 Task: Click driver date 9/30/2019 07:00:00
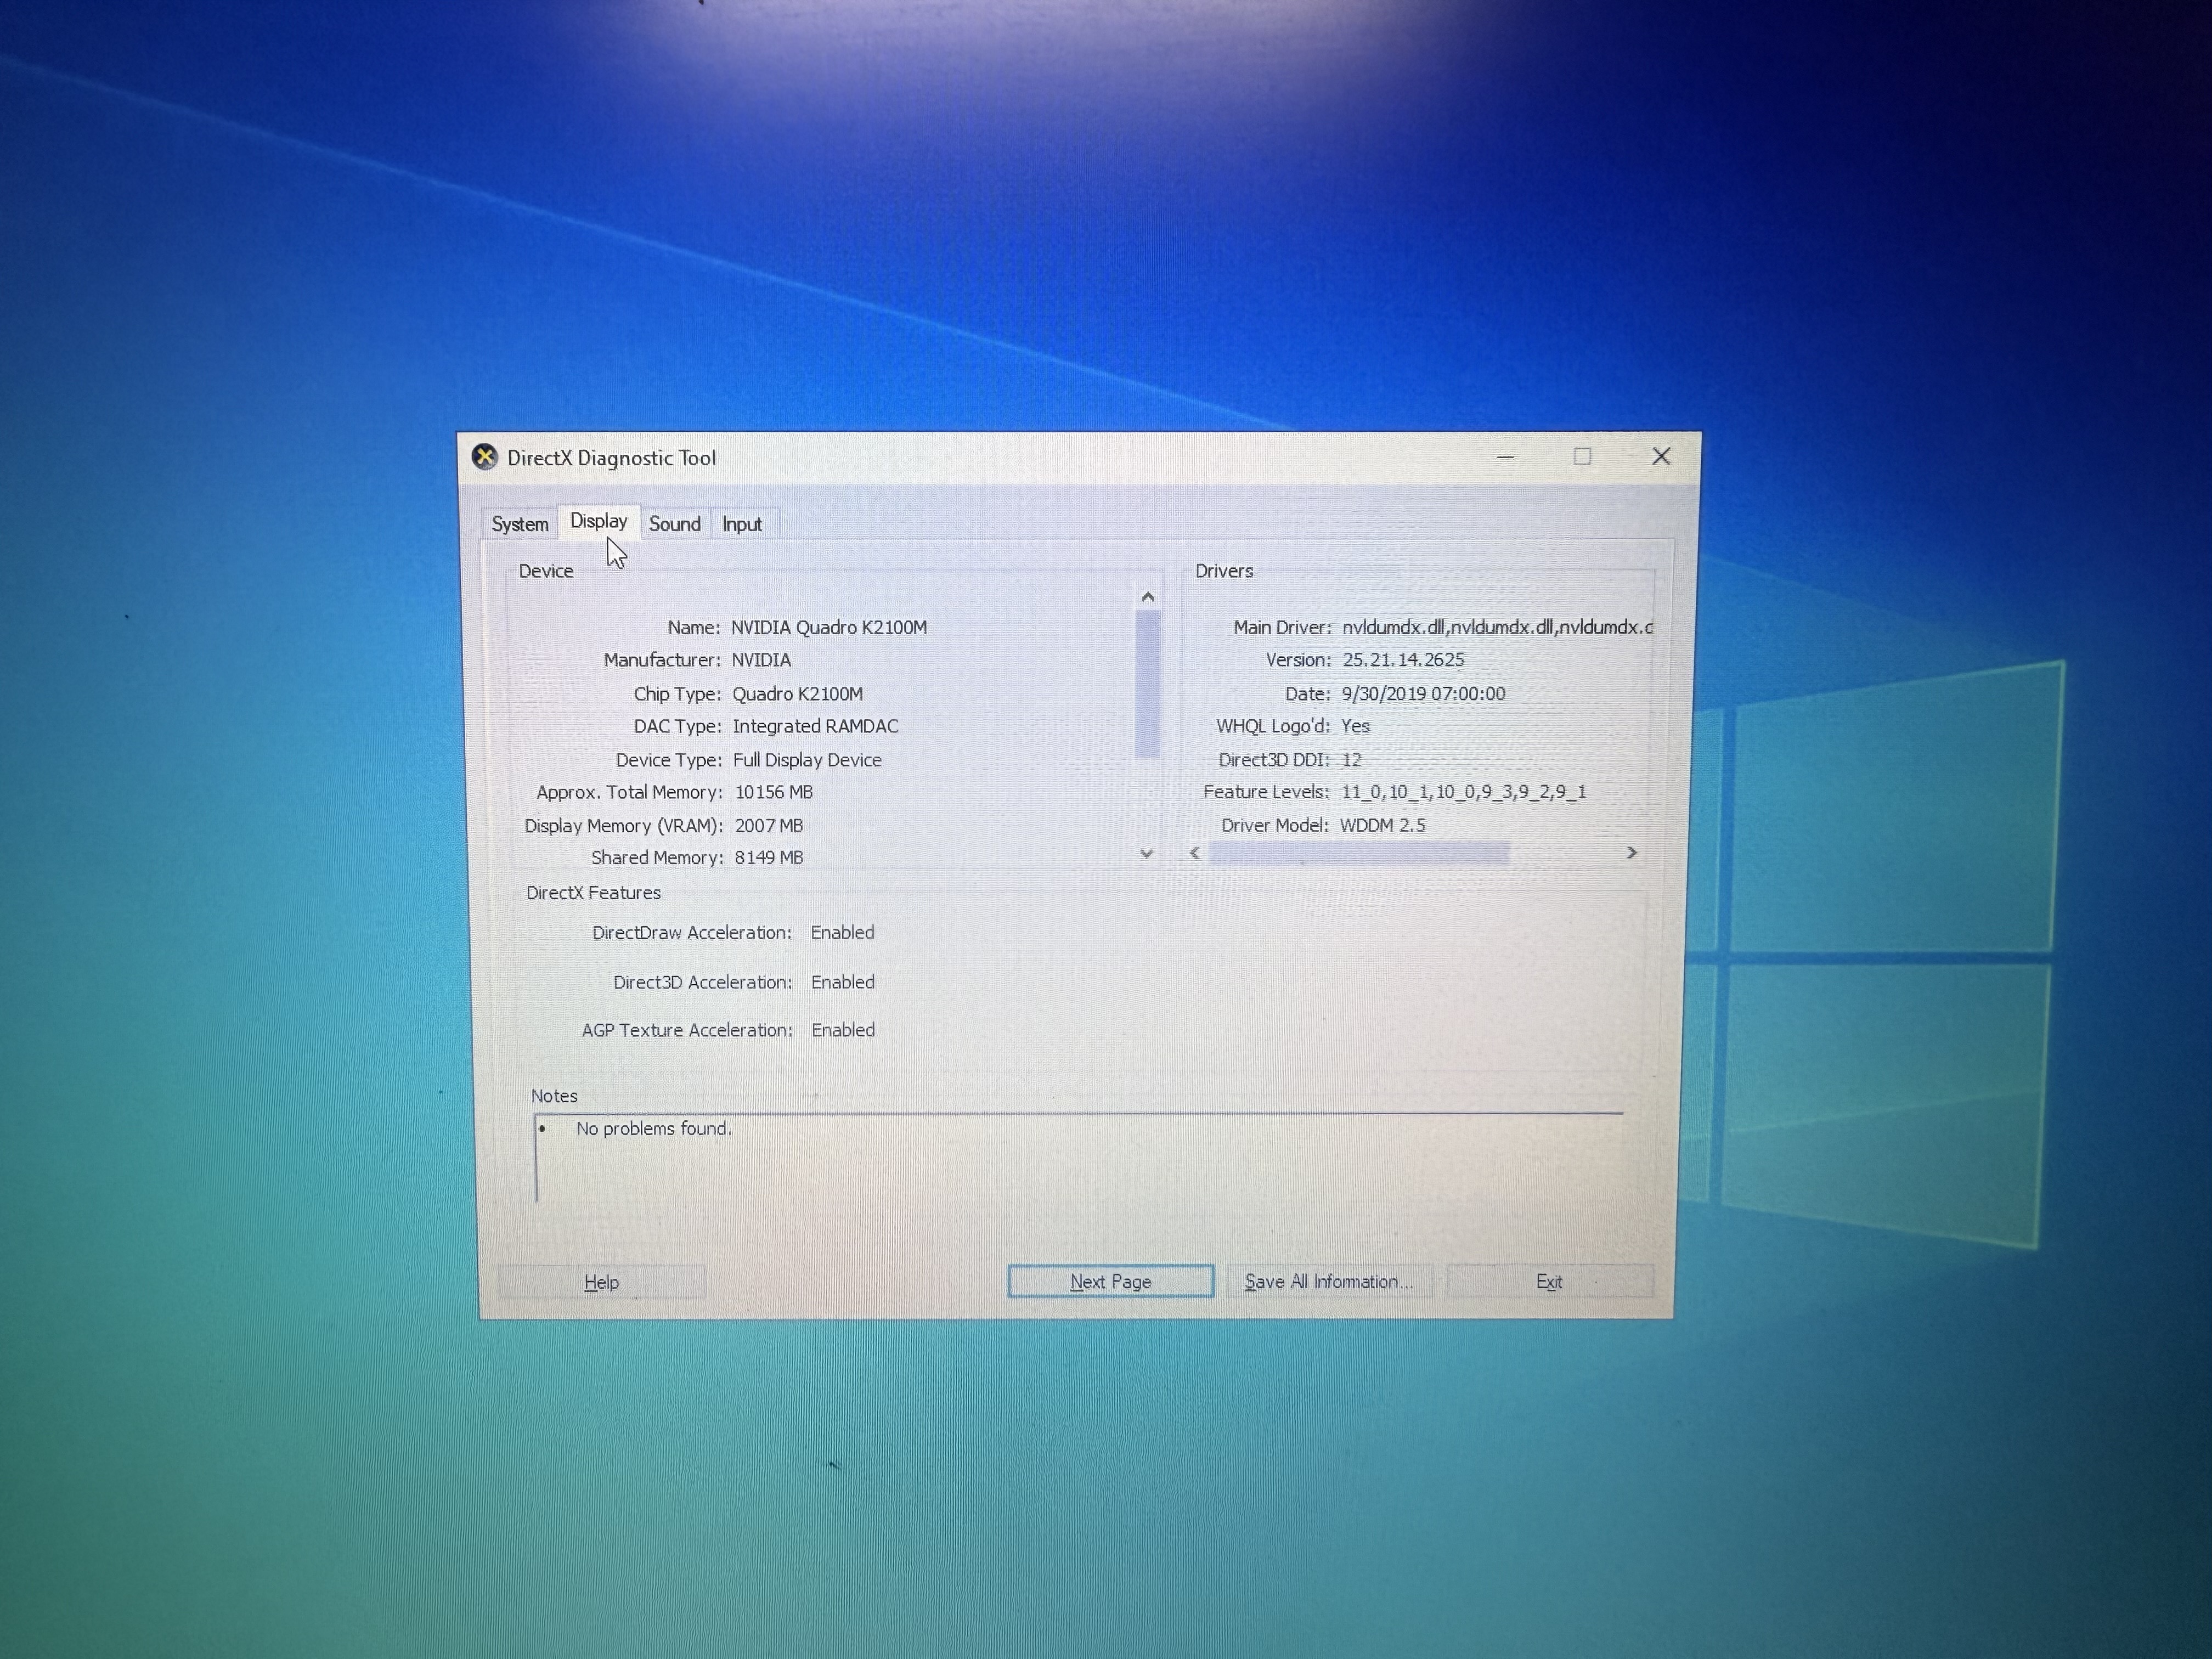click(x=1423, y=694)
